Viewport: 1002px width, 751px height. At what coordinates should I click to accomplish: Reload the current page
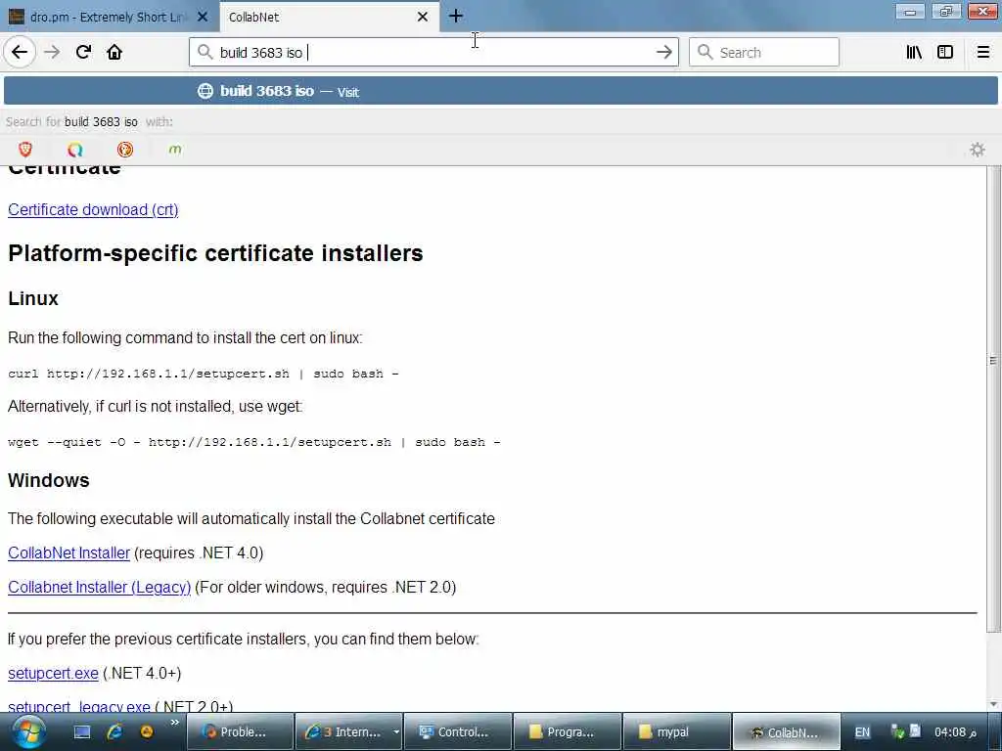click(x=83, y=52)
